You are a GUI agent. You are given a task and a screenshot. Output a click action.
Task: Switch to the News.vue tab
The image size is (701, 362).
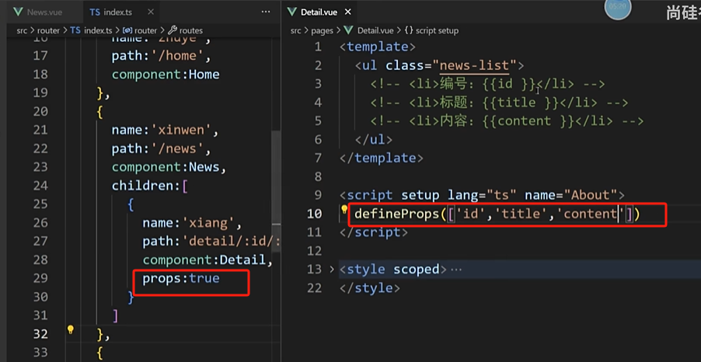click(38, 12)
